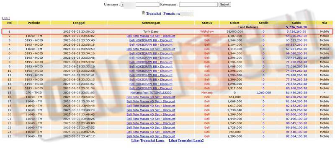Open Beli HOKIDRAW BB link in row 7
This screenshot has height=151, width=335.
click(151, 58)
